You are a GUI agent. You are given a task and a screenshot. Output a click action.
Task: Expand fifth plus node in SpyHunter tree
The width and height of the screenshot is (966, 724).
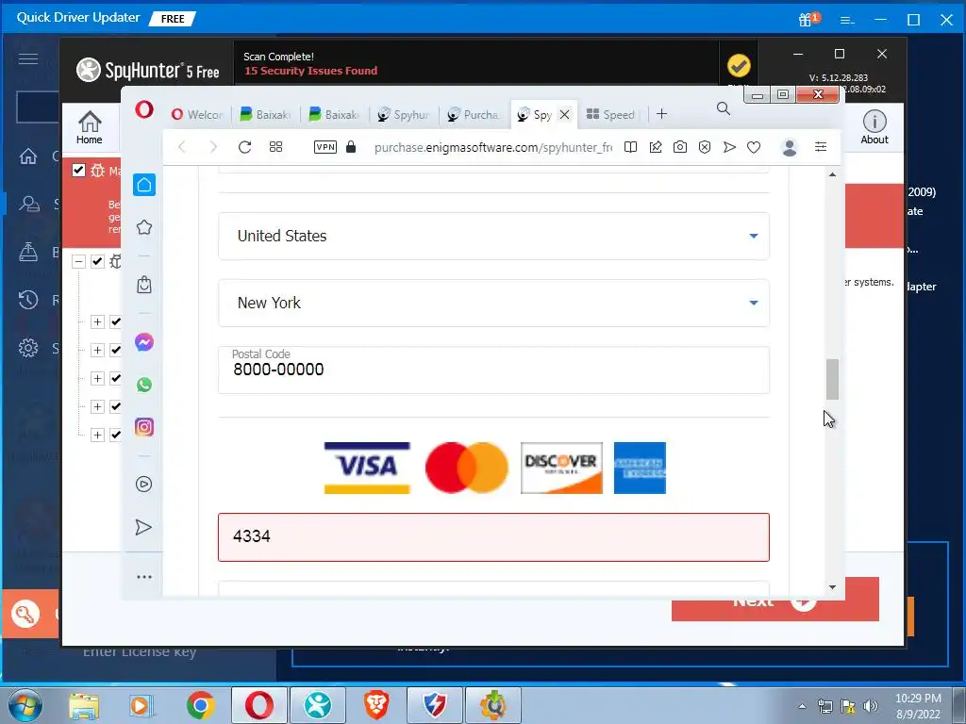[97, 436]
